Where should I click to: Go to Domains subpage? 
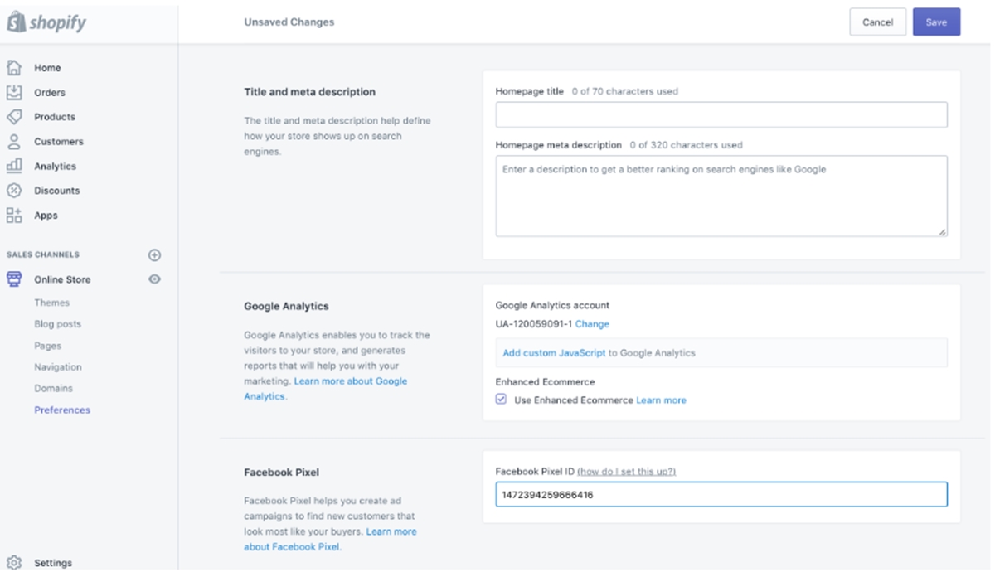tap(54, 388)
